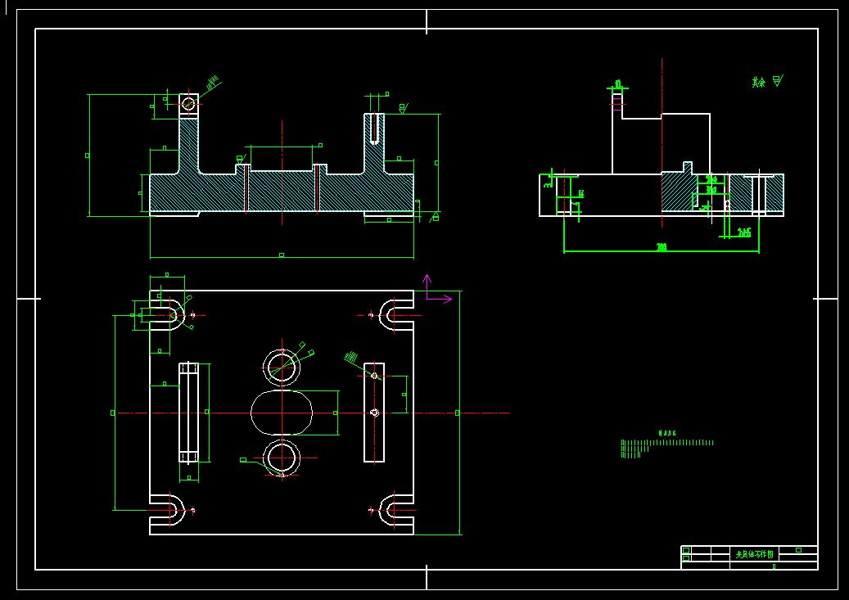Click the overall length dimension below front section view
849x600 pixels.
(282, 255)
